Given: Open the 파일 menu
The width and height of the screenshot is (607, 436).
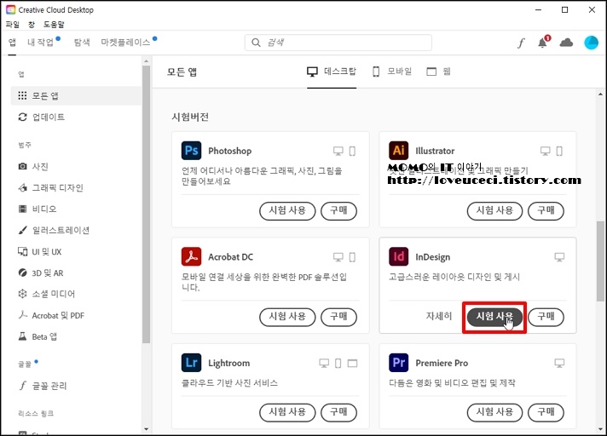Looking at the screenshot, I should point(13,25).
